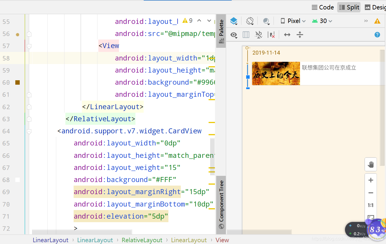Toggle autoconnect to parent icon

tap(259, 35)
